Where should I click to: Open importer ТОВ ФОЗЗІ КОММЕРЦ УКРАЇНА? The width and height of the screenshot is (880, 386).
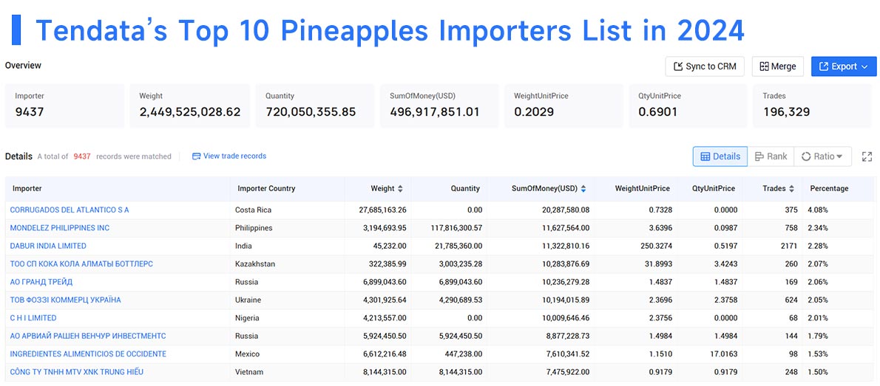66,300
